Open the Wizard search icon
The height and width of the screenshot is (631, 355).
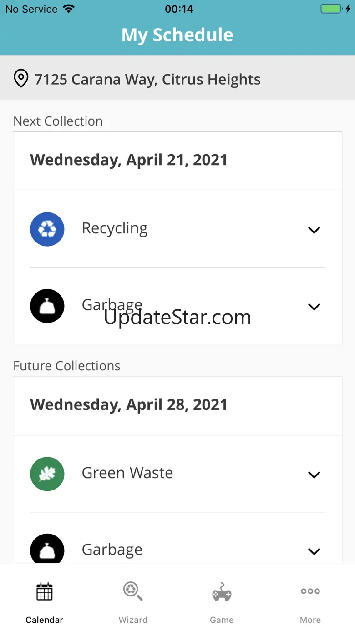point(133,591)
